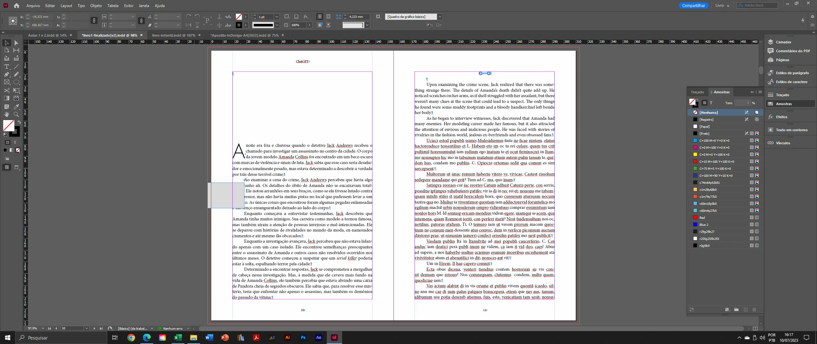Select the Pen tool
817x344 pixels.
click(x=6, y=74)
